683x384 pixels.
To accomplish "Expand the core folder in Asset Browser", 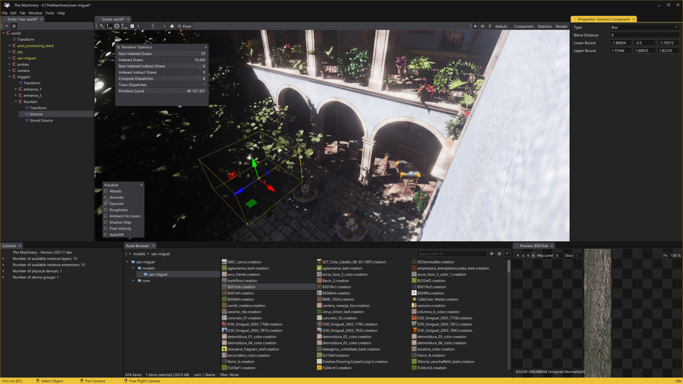I will coord(133,281).
